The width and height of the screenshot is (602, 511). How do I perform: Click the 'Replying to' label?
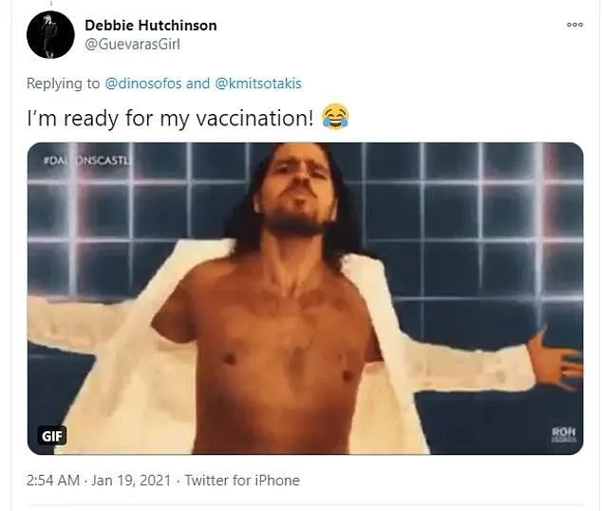click(x=63, y=84)
